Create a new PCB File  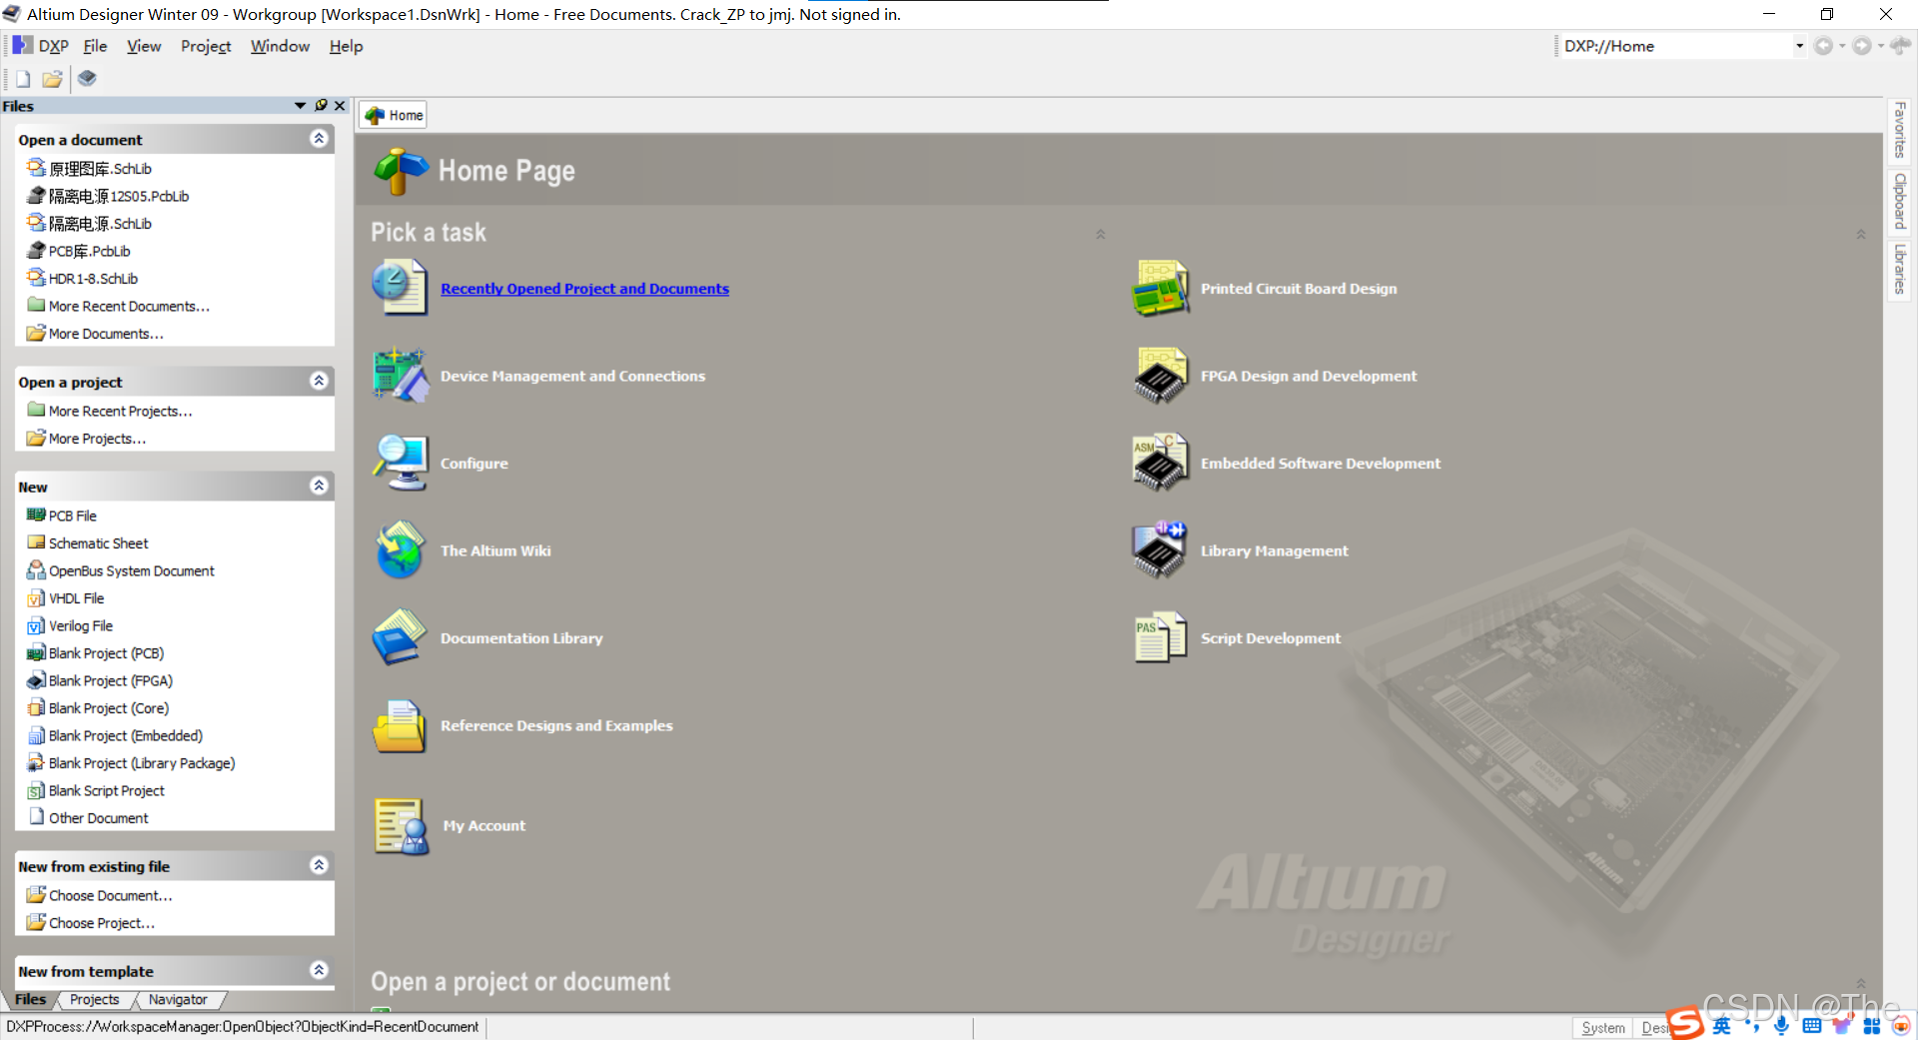(x=72, y=516)
